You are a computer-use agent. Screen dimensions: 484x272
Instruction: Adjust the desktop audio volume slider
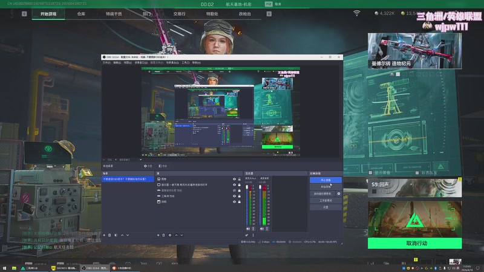click(260, 205)
